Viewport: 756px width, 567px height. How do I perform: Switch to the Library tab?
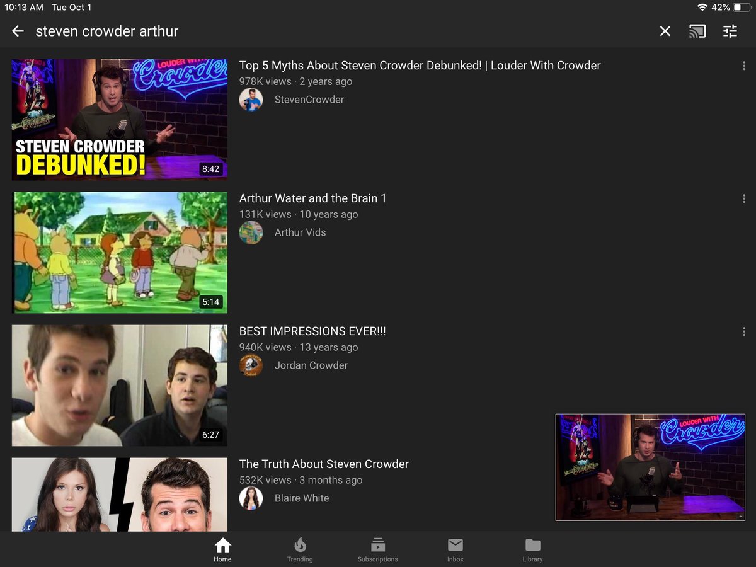pyautogui.click(x=532, y=550)
